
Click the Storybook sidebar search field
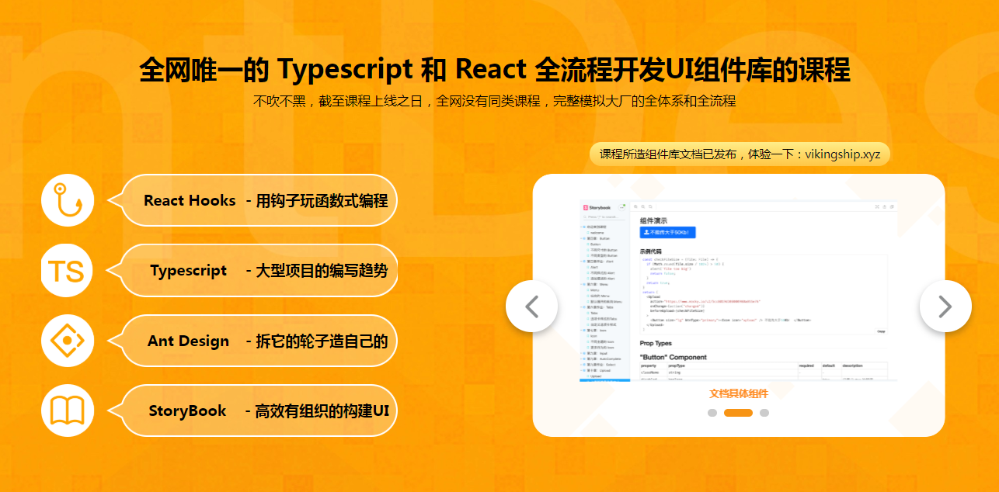602,217
